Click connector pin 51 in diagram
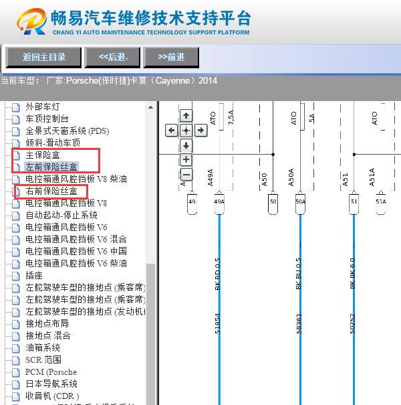The width and height of the screenshot is (401, 405). [354, 204]
